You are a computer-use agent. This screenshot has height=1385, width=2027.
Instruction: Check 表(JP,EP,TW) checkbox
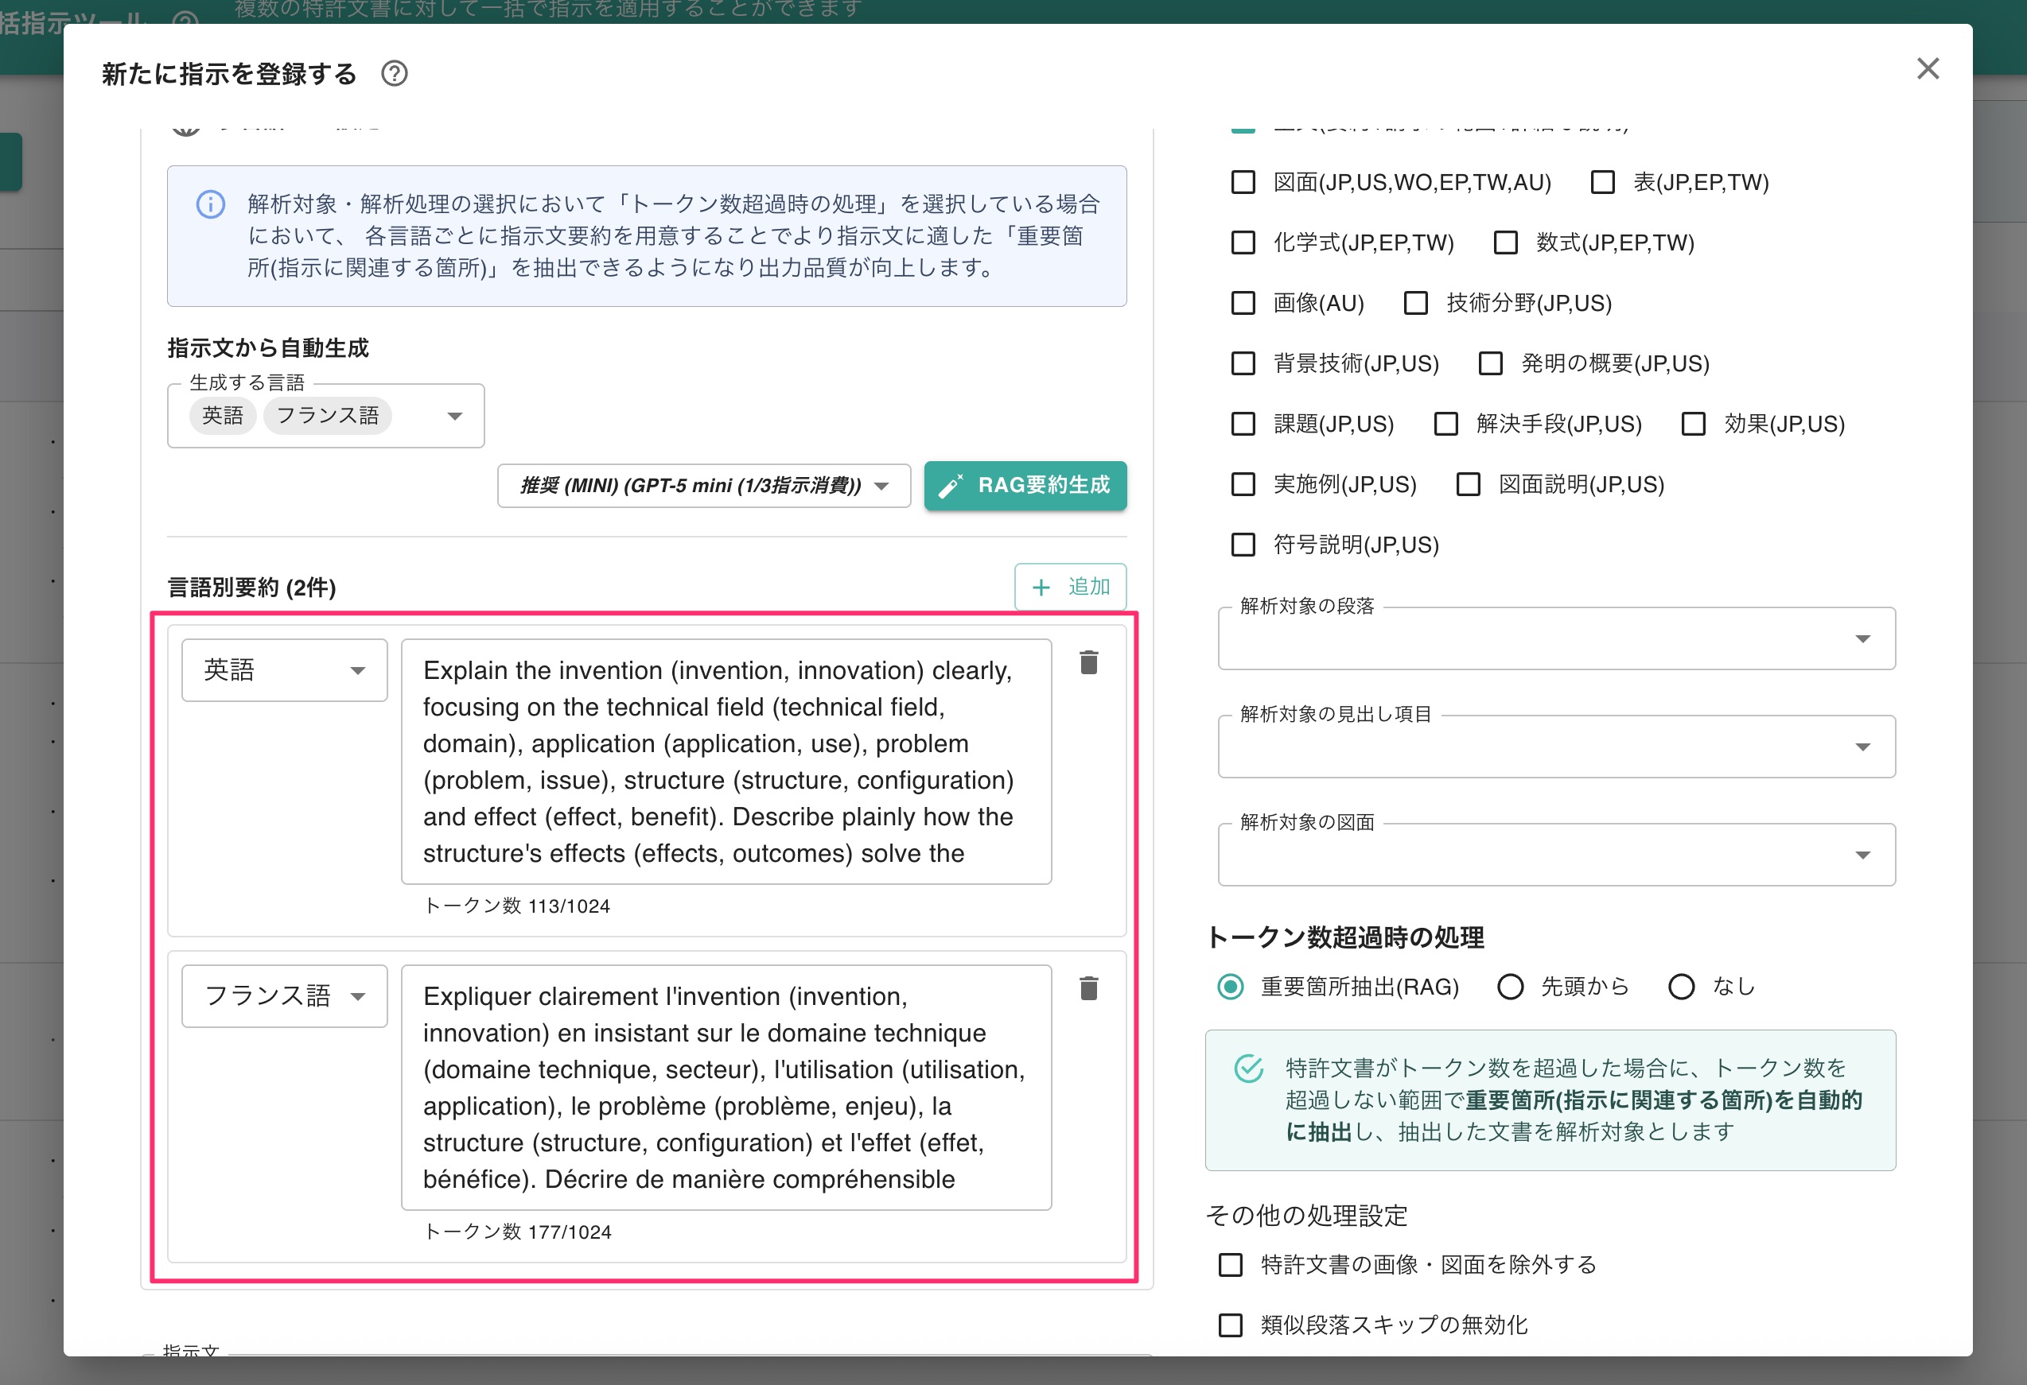(x=1602, y=182)
